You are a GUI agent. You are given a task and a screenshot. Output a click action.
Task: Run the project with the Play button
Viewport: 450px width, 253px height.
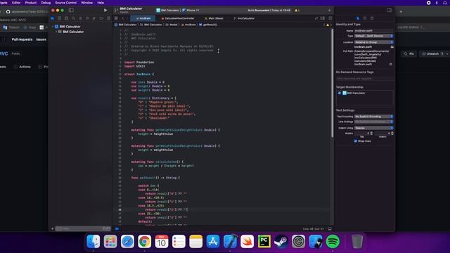tap(105, 10)
